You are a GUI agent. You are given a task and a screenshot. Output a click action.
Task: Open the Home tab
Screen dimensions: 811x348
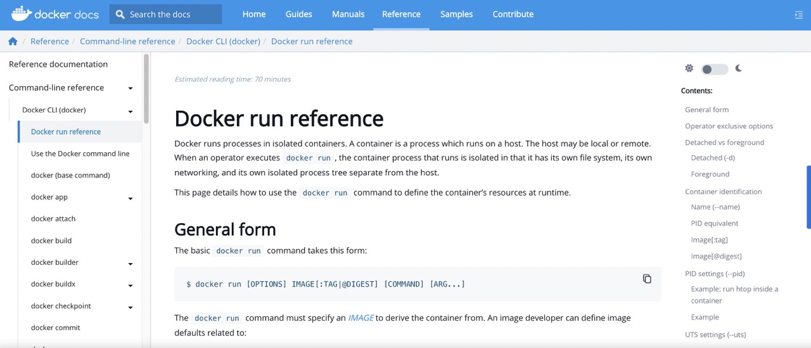pos(254,14)
